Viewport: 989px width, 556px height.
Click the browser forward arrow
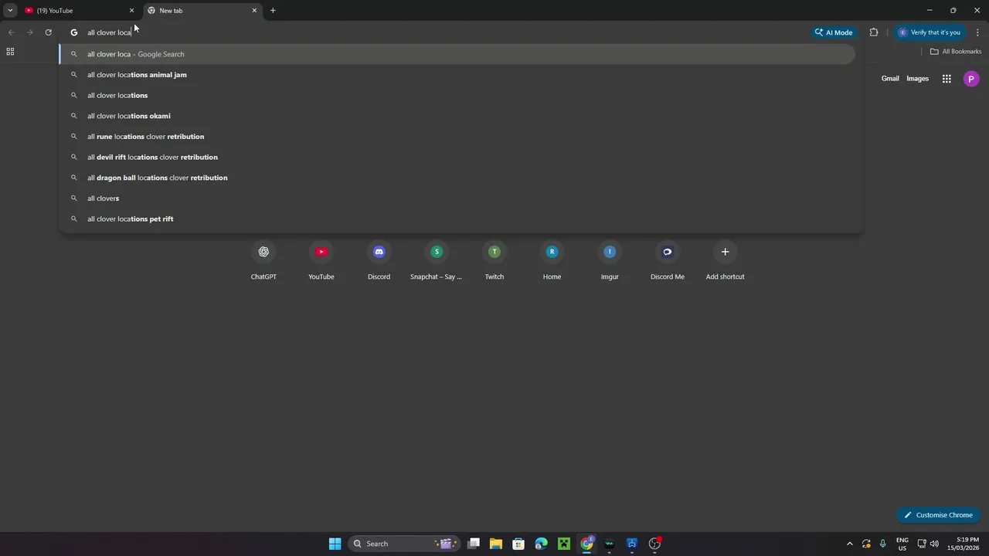[29, 32]
